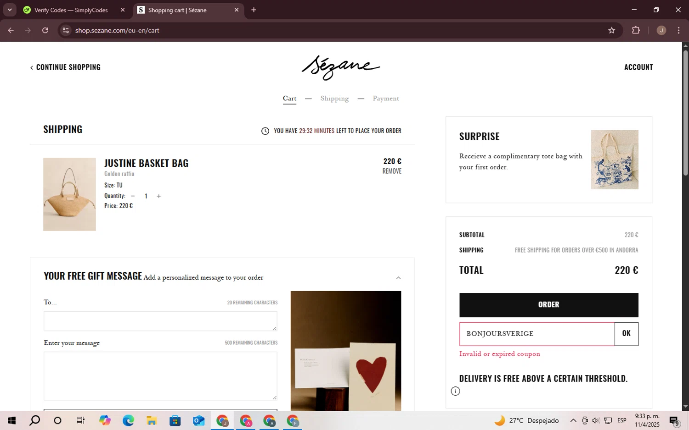The image size is (689, 430).
Task: Click the 'Invalid or expired coupon' message
Action: [500, 354]
